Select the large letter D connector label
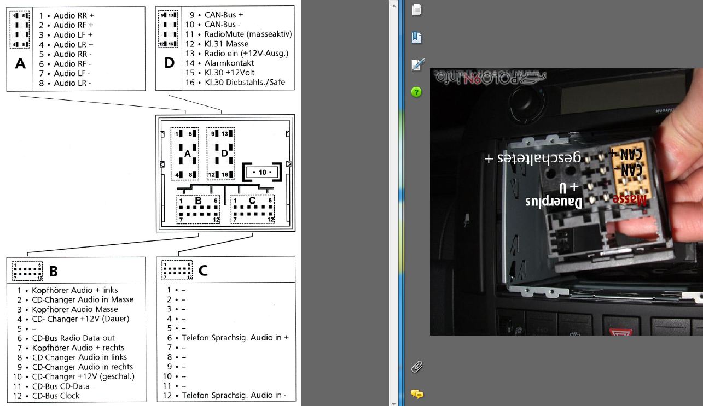Image resolution: width=703 pixels, height=406 pixels. (x=169, y=63)
